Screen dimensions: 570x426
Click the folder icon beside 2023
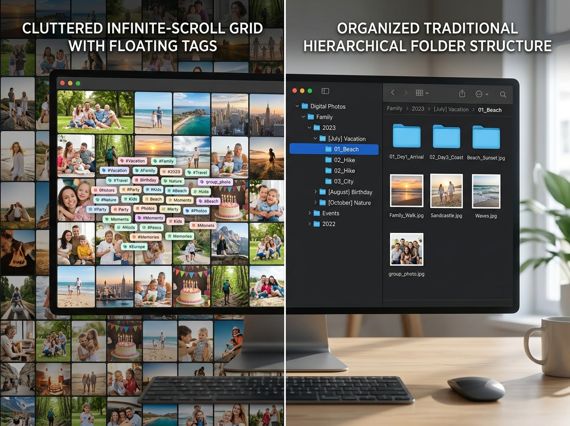point(316,127)
